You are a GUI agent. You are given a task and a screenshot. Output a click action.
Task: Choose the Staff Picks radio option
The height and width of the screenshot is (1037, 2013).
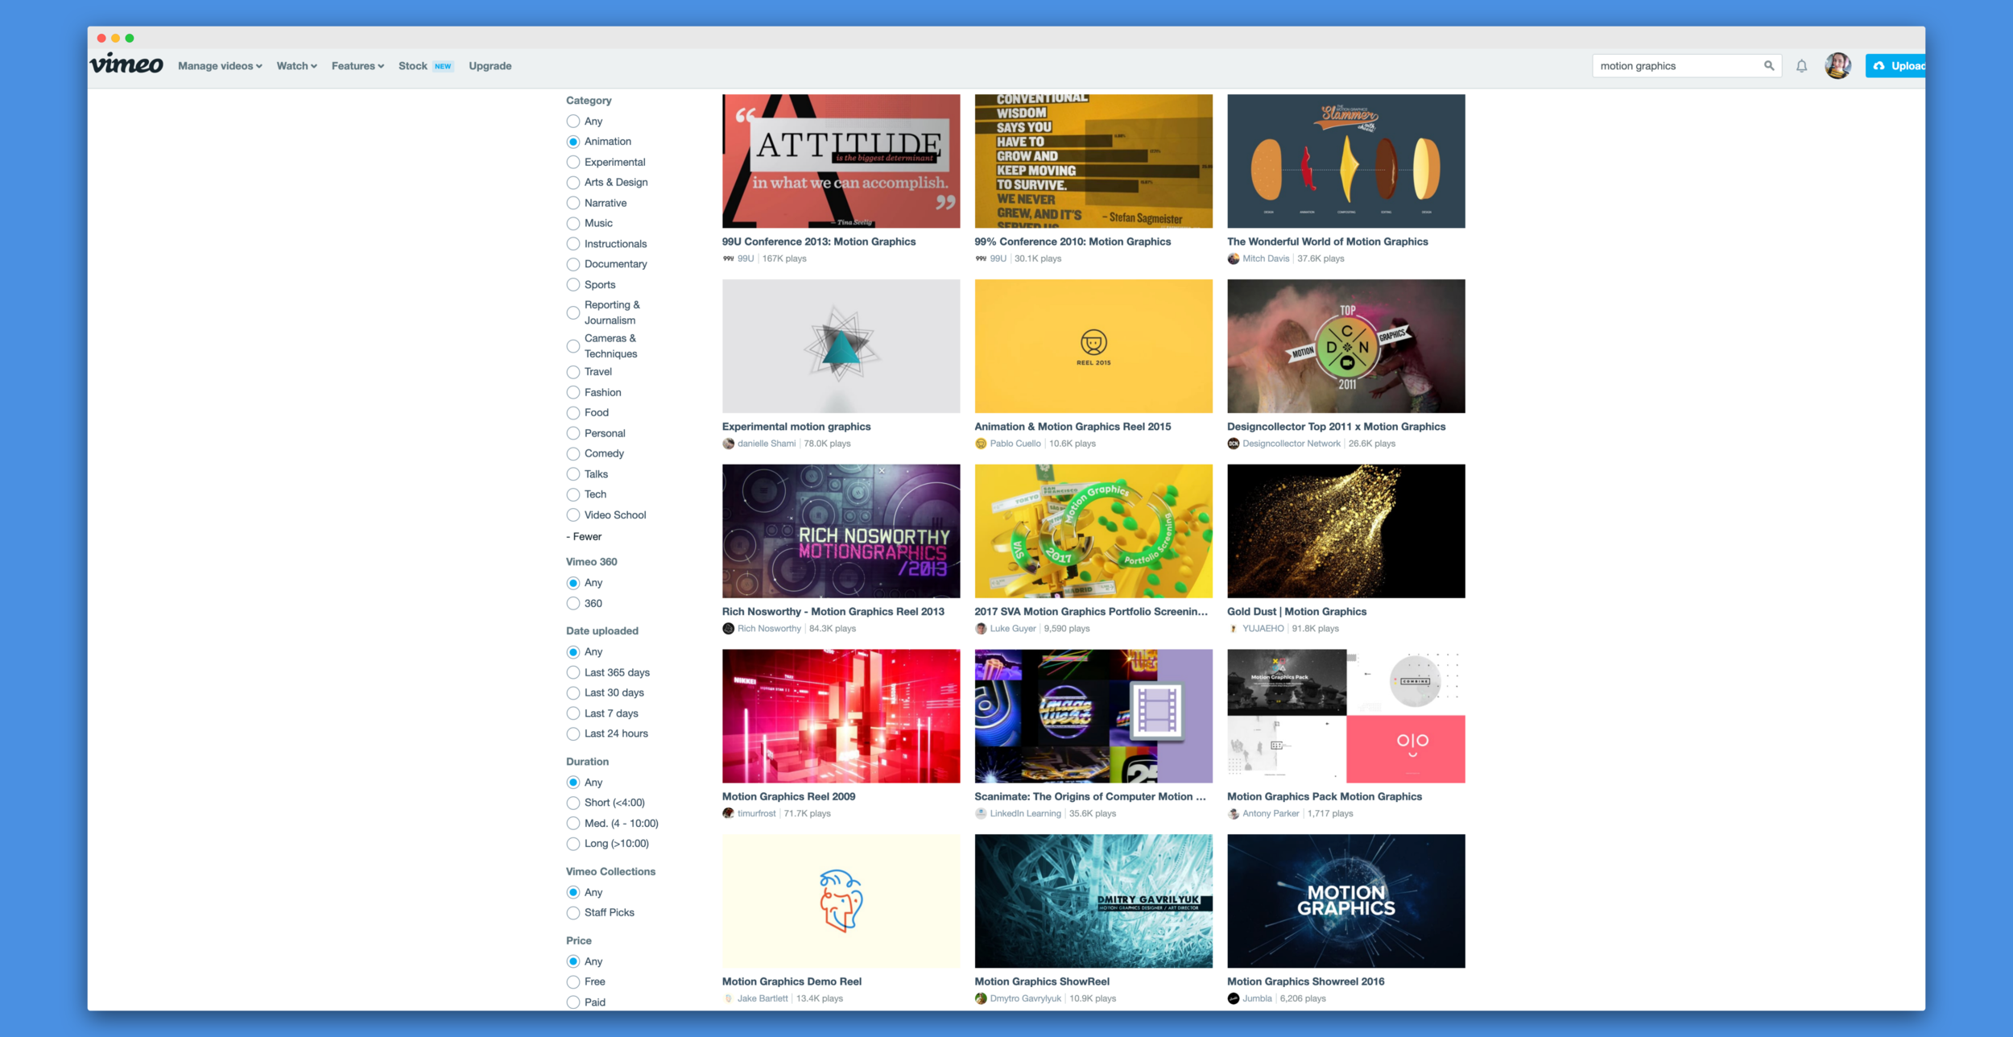point(573,913)
